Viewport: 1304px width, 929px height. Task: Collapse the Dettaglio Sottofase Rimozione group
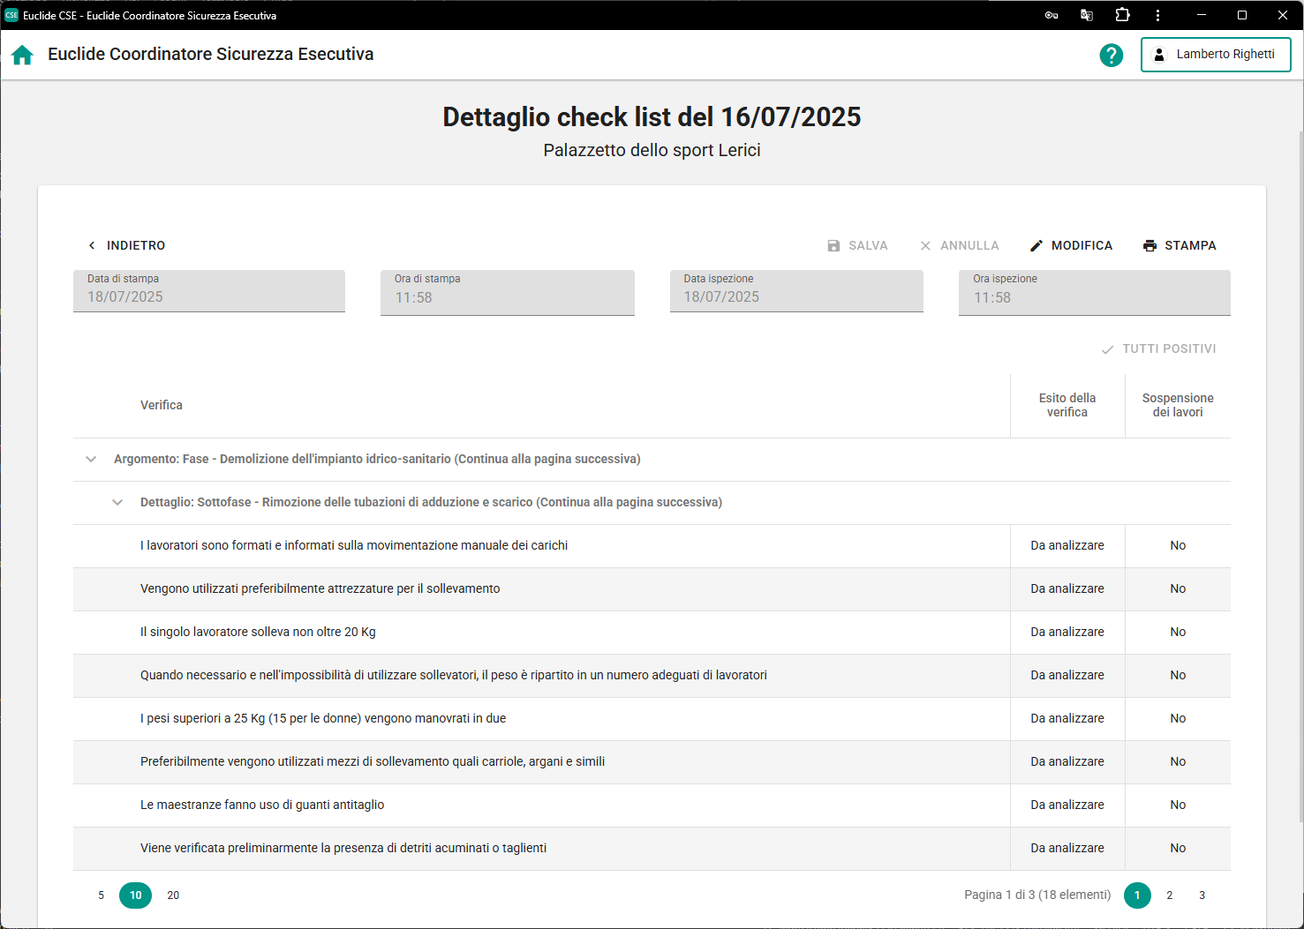coord(117,503)
